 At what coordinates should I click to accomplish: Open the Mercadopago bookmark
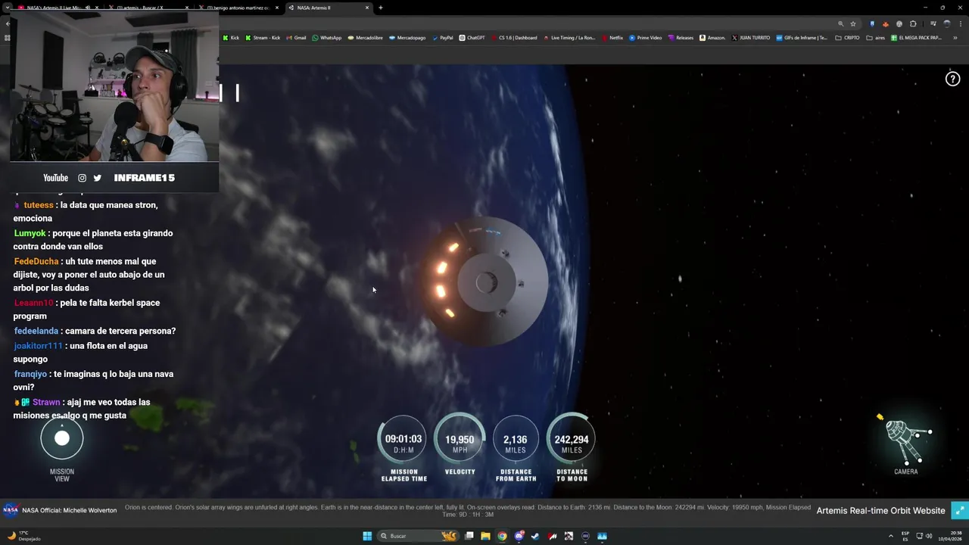407,38
